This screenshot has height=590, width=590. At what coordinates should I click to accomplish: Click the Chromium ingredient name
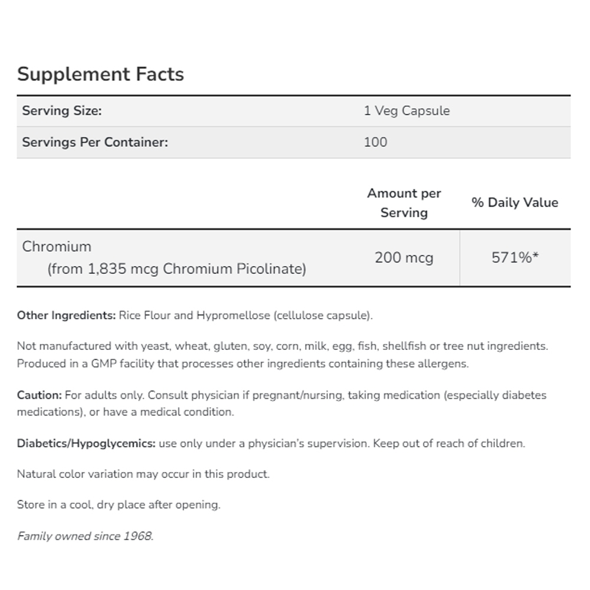(x=57, y=246)
